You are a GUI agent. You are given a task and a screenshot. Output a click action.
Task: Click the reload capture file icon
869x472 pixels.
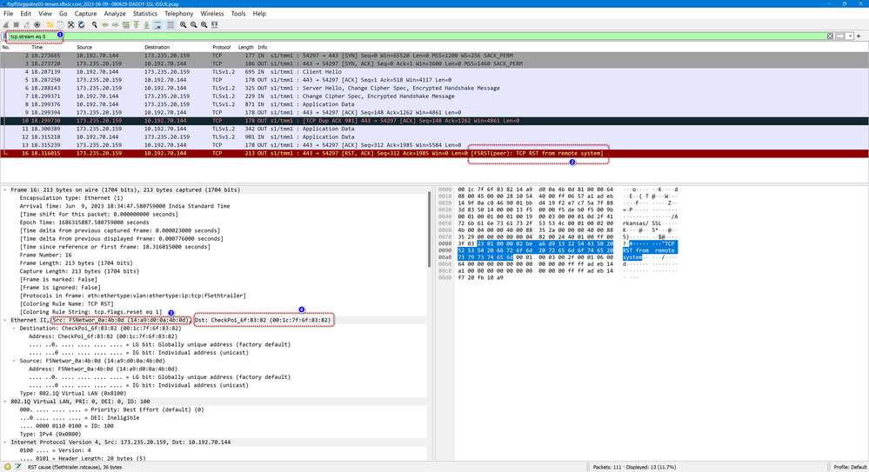[x=83, y=25]
